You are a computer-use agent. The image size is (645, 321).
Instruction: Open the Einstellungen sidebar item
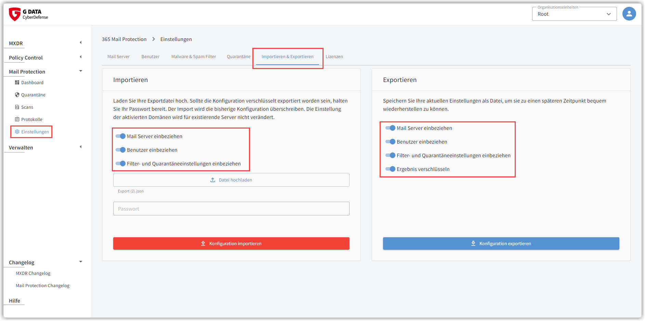point(35,132)
